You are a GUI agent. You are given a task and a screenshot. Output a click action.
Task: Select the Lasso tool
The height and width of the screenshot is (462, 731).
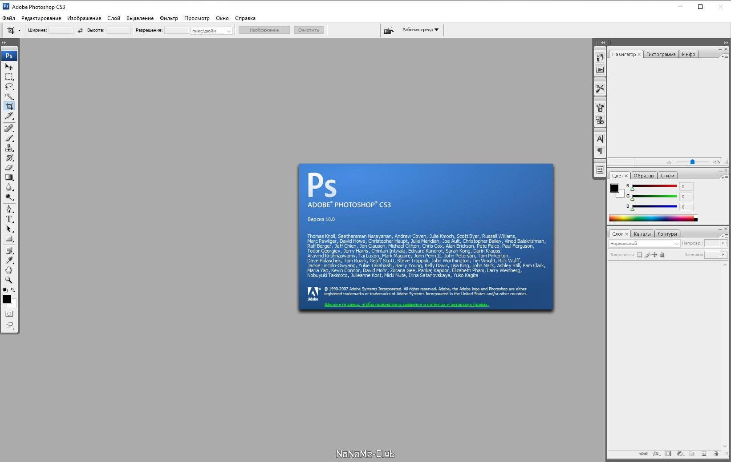(9, 86)
